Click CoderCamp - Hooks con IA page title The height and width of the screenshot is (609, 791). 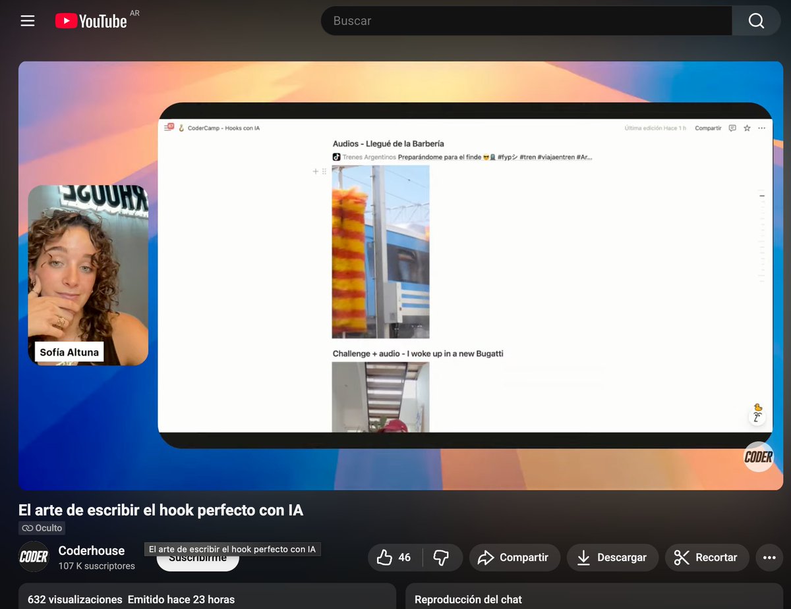point(223,128)
